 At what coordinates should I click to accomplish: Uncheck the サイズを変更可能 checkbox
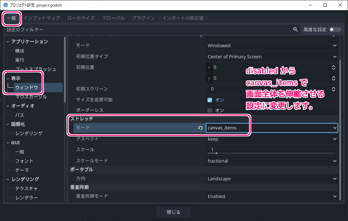(210, 100)
